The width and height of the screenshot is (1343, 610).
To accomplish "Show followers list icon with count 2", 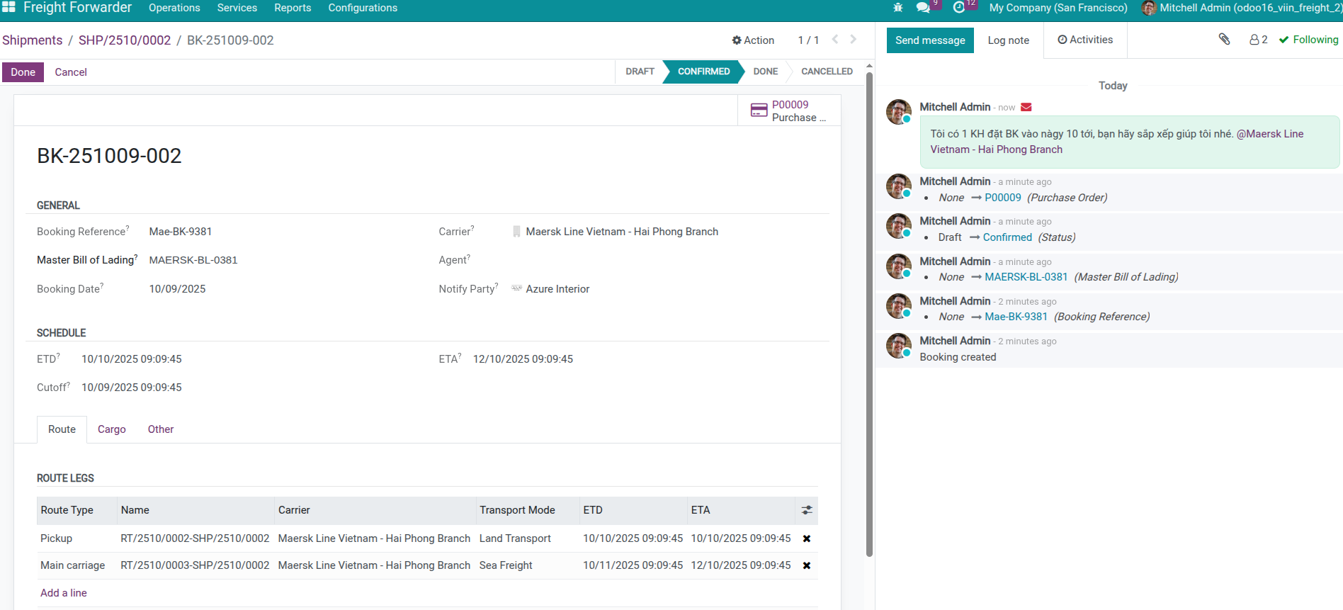I will point(1258,40).
